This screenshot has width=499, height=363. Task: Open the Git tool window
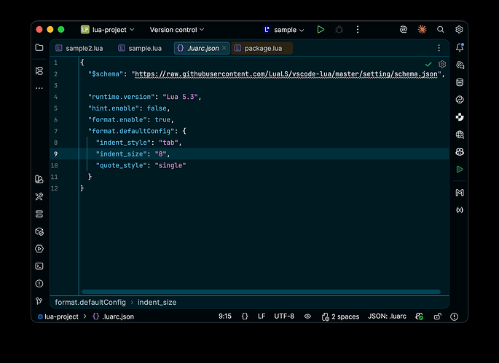[x=39, y=301]
